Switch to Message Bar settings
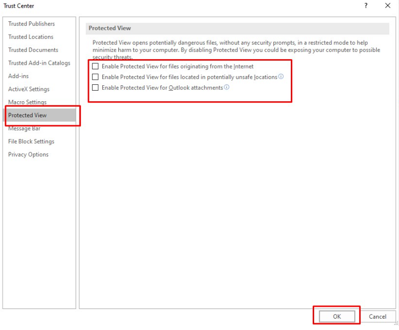 (x=24, y=129)
